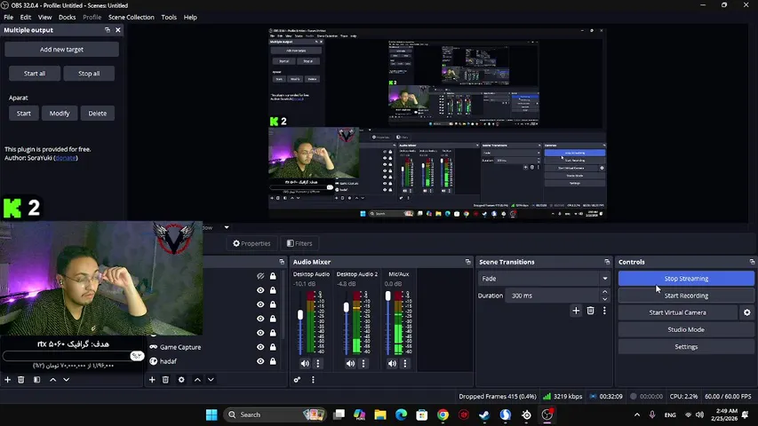Move selected scene up
The image size is (758, 426).
coord(52,380)
